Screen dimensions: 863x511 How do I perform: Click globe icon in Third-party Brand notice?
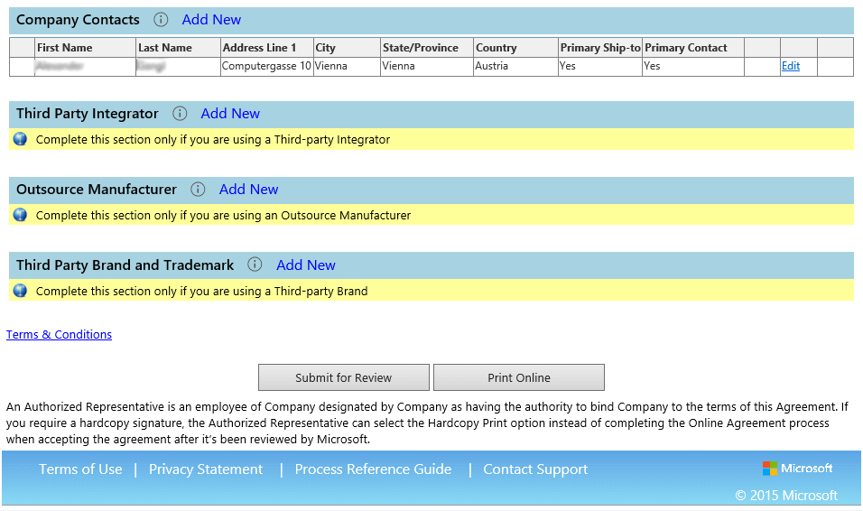(x=20, y=292)
